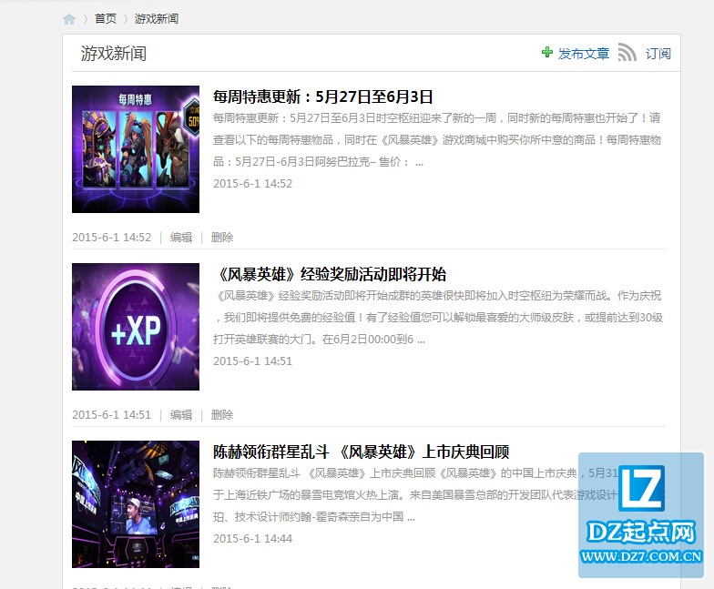
Task: Open the 每周特惠 article thumbnail
Action: pyautogui.click(x=136, y=149)
